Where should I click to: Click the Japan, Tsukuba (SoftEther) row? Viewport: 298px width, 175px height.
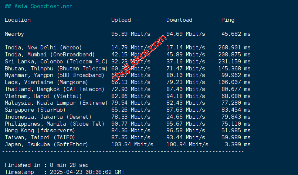point(47,144)
